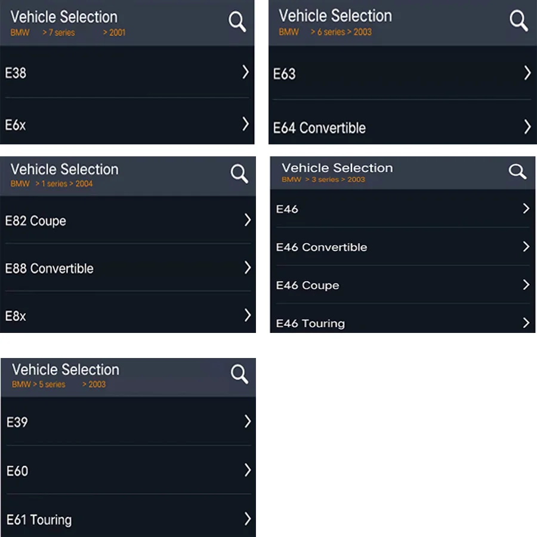Open the E38 chevron arrow
The image size is (537, 537).
click(245, 72)
